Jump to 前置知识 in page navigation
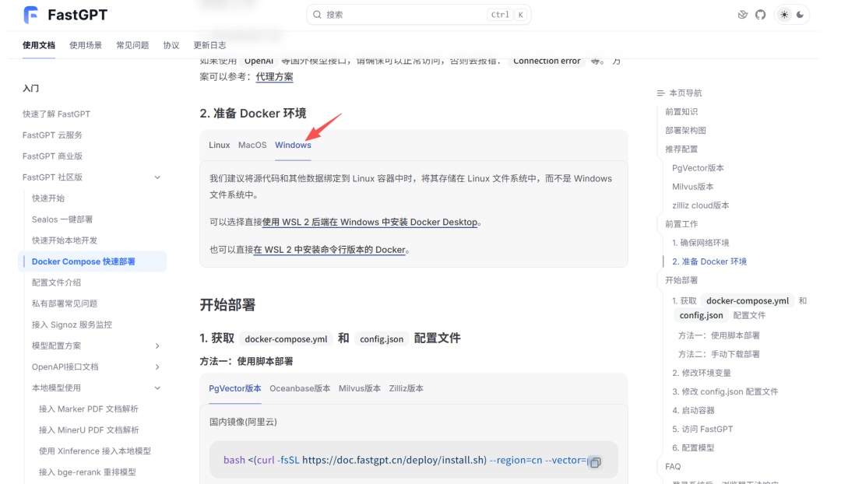The image size is (841, 484). [681, 111]
